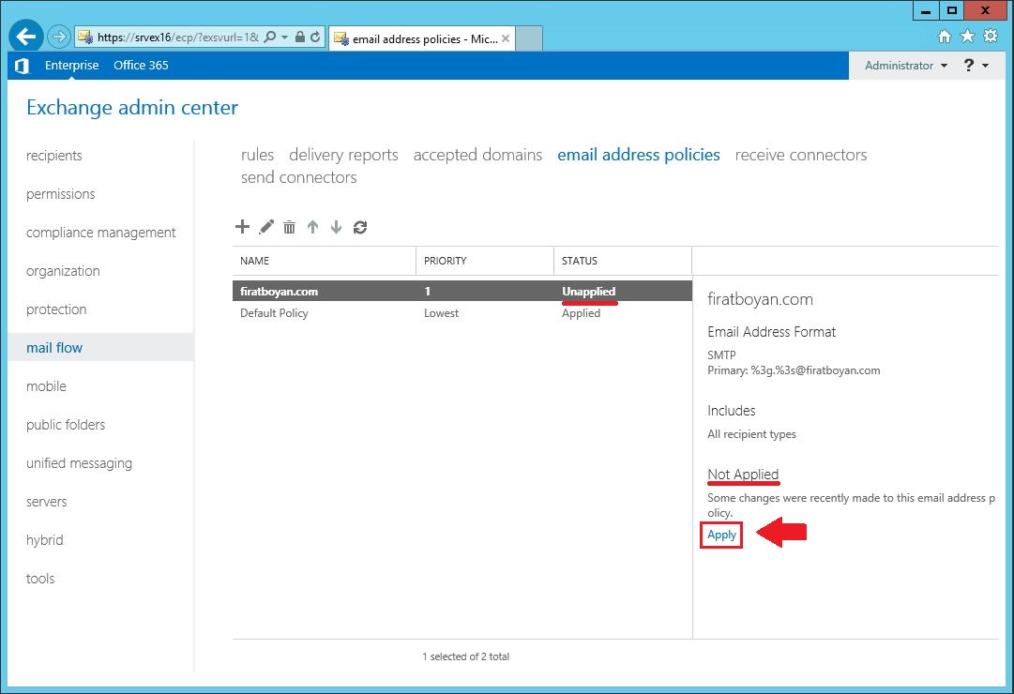
Task: Go to permissions section
Action: point(61,194)
